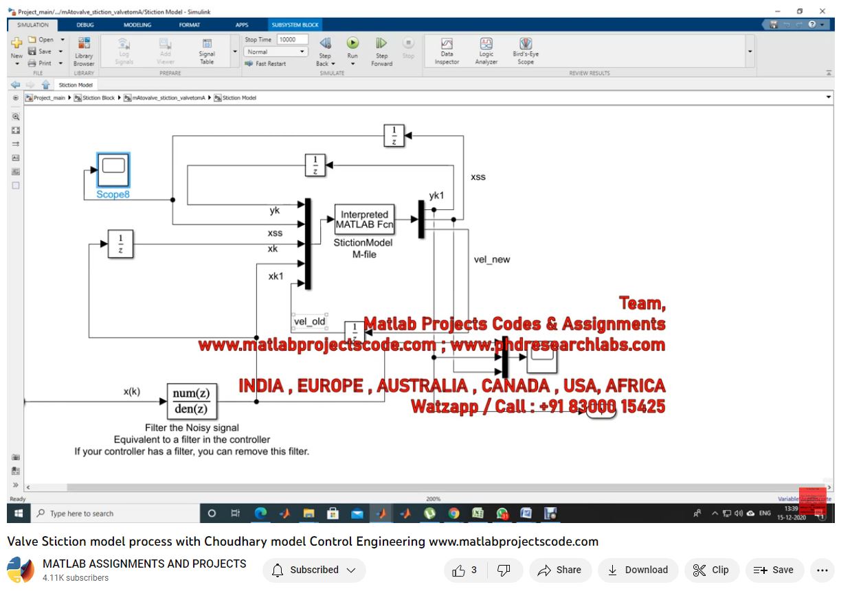Image resolution: width=841 pixels, height=591 pixels.
Task: Open the Bird's-Eye Scope
Action: (526, 51)
